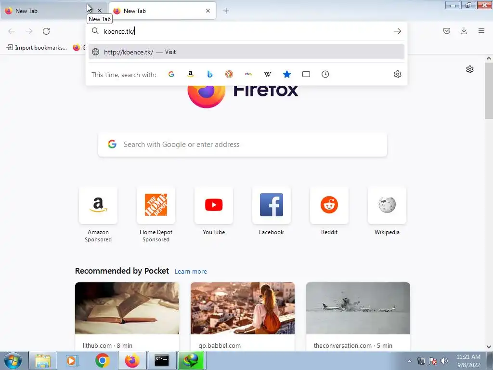
Task: Open the Internet Download Manager taskbar item
Action: click(192, 360)
